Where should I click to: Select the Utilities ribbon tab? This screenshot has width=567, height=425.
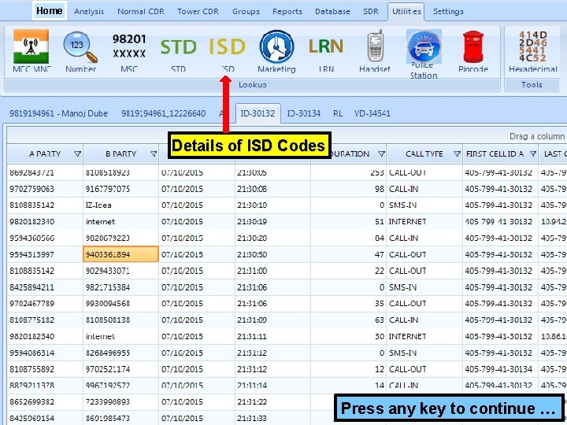click(x=406, y=12)
